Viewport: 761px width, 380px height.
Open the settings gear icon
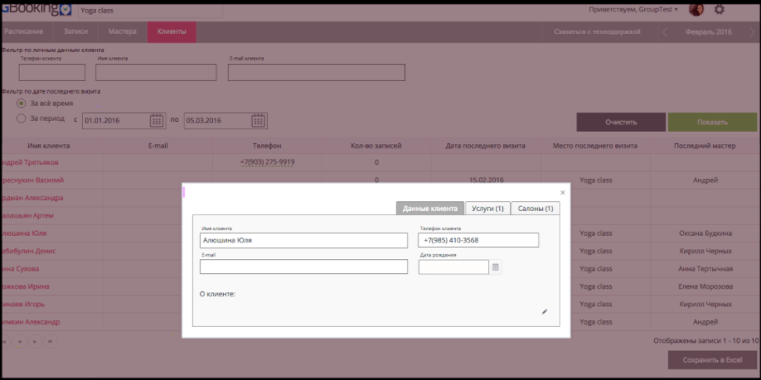pos(720,9)
